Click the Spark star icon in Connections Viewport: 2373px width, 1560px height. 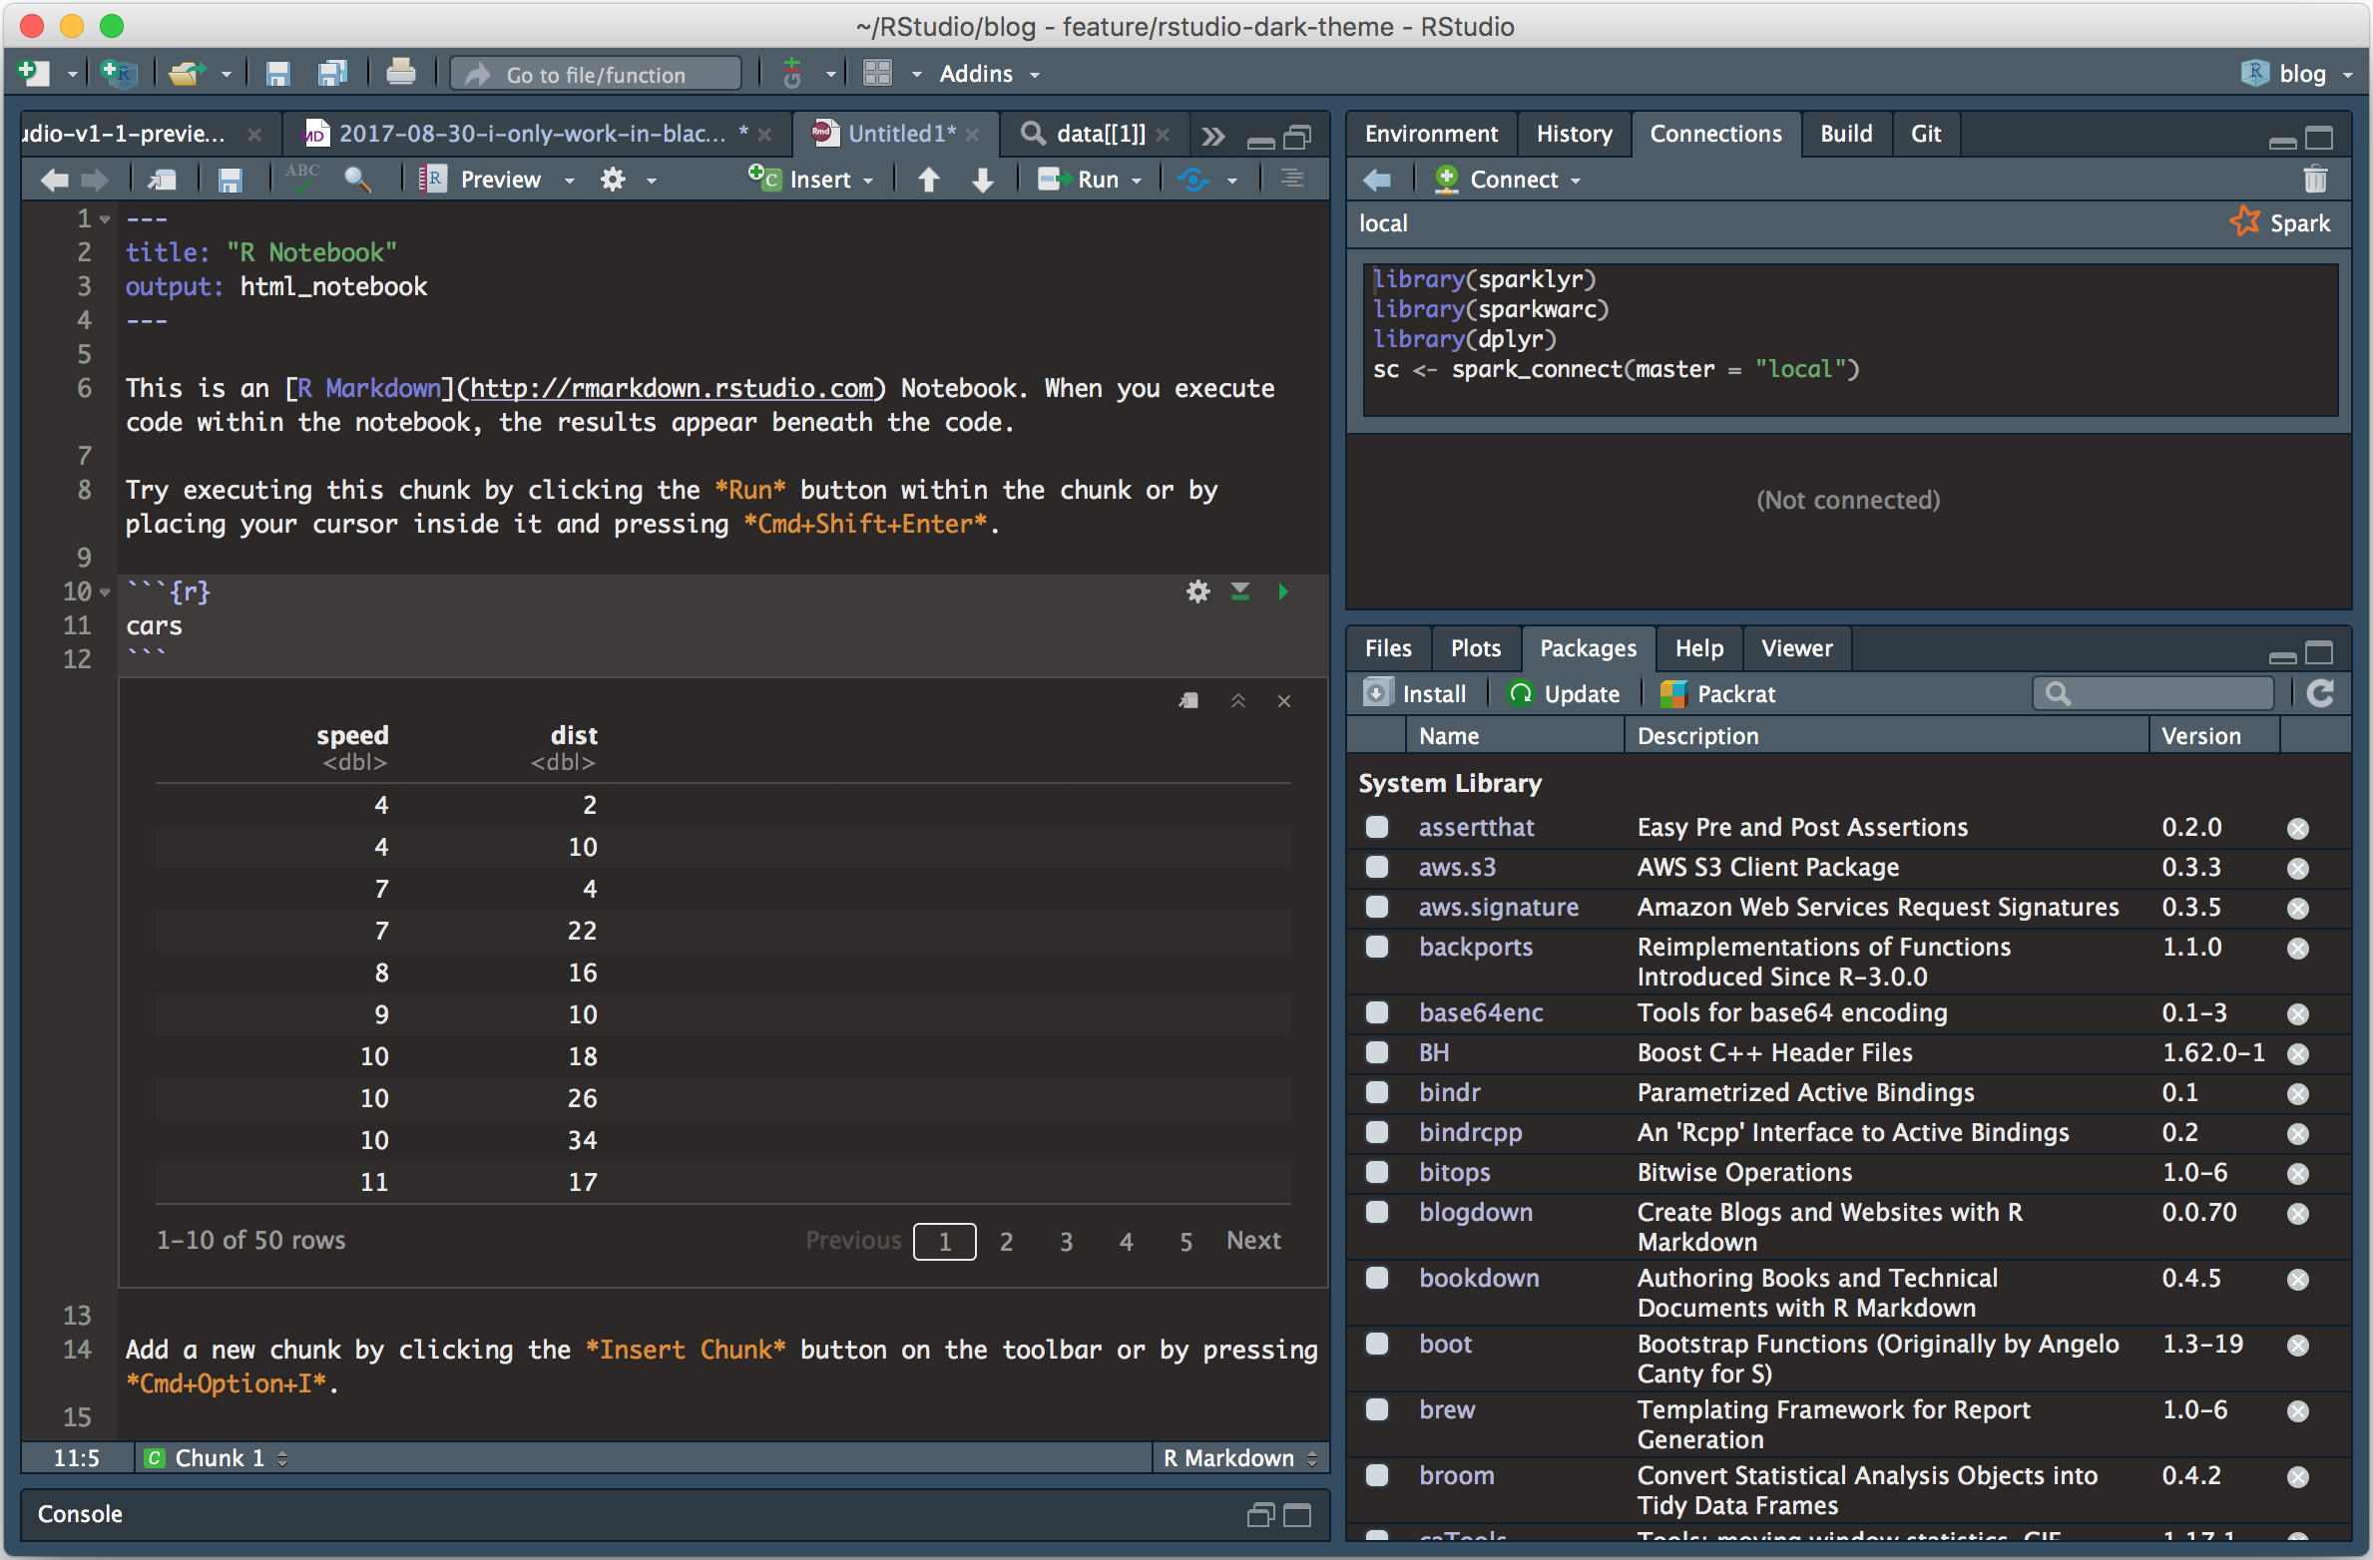point(2246,221)
